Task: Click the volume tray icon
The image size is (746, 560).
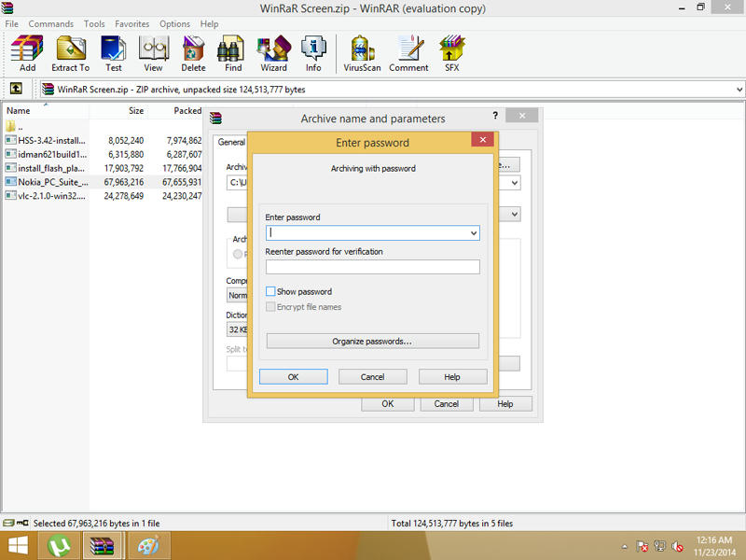Action: (x=678, y=546)
